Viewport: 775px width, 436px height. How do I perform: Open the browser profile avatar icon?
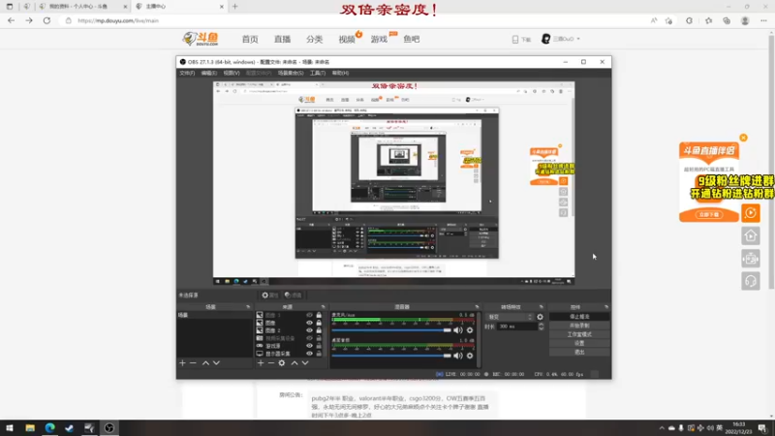coord(745,20)
